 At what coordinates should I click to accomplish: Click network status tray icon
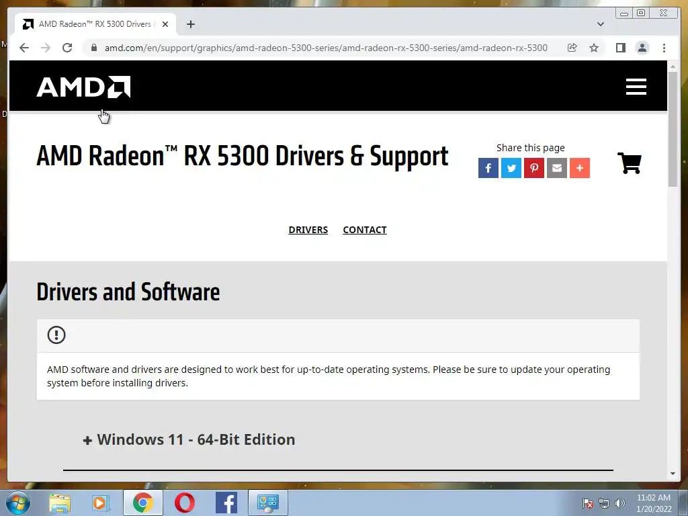604,503
